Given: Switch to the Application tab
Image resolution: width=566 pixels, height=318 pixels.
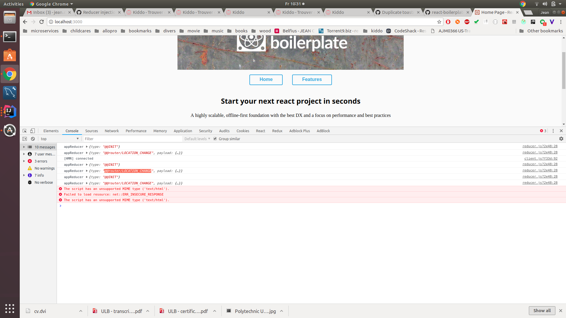Looking at the screenshot, I should (183, 131).
